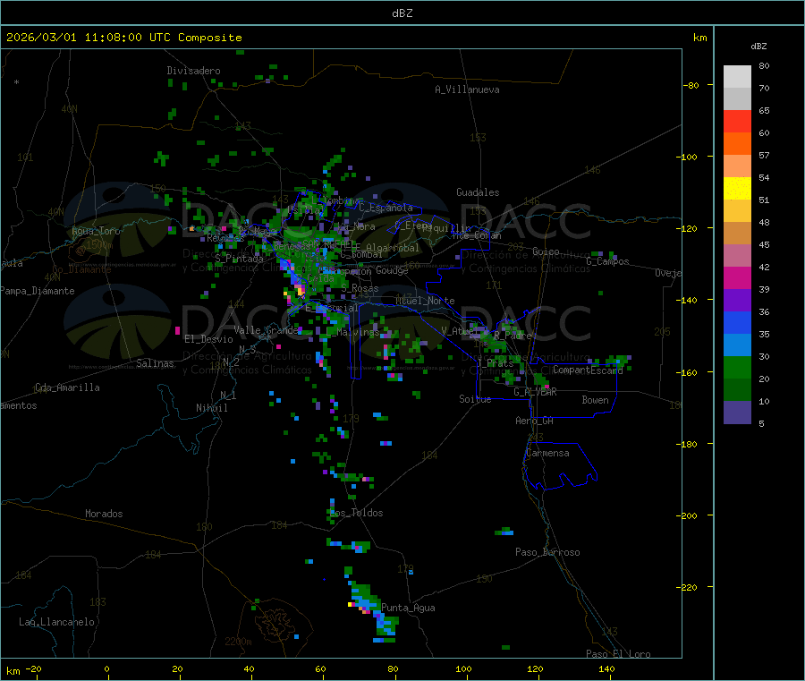805x681 pixels.
Task: Click the timestamp 2026/03/01 11:08:00 UTC Composite
Action: tap(123, 38)
